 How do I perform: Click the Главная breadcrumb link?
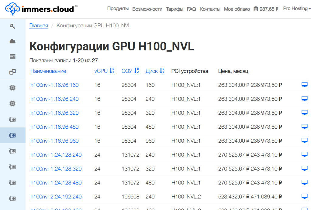click(39, 25)
